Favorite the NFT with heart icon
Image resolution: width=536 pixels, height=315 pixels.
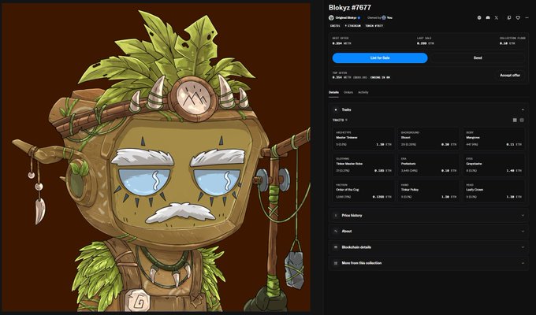pos(518,18)
